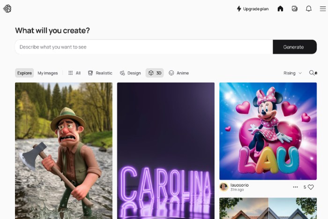Click the Upgrade plan lightning link

pos(253,9)
